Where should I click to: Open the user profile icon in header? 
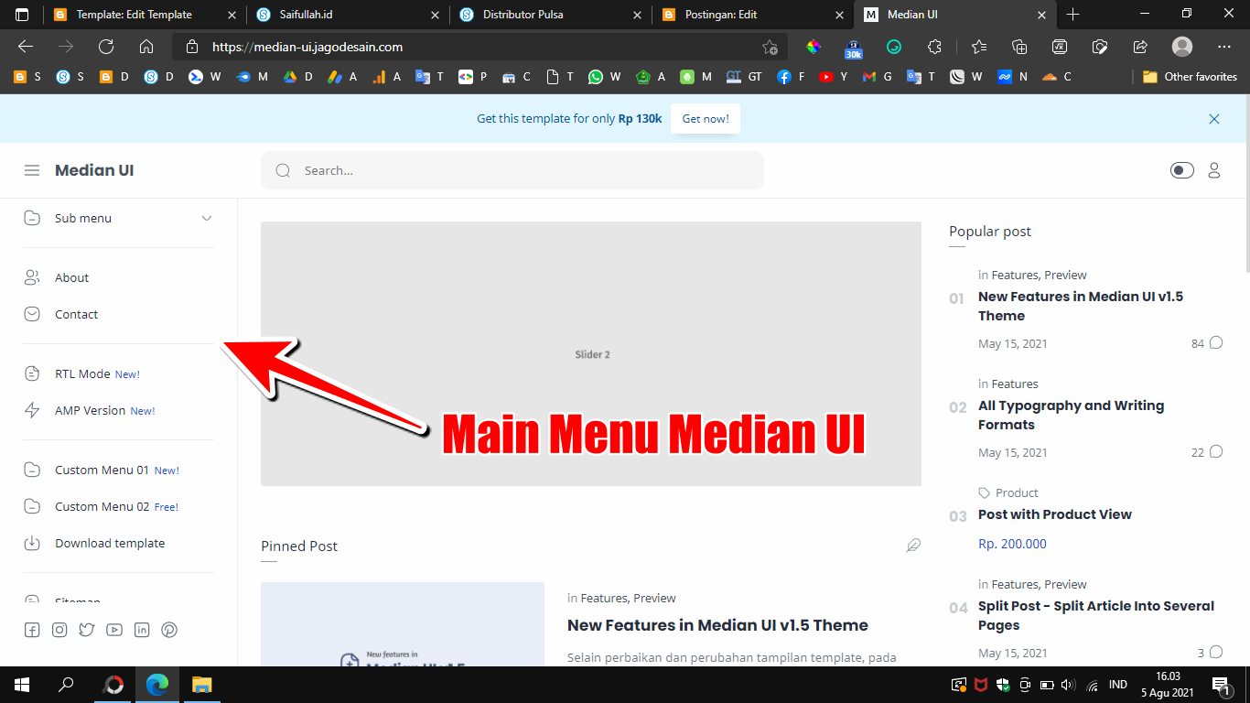1214,170
